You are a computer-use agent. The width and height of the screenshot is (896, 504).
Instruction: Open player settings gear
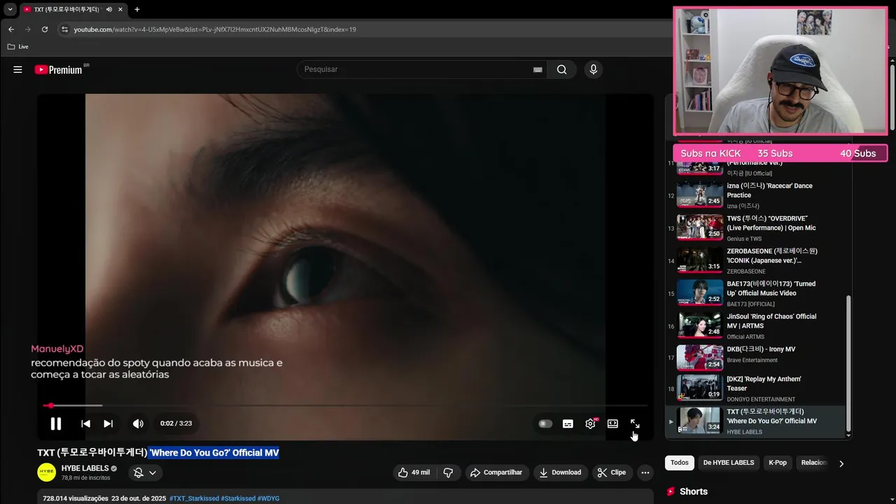[x=590, y=423]
